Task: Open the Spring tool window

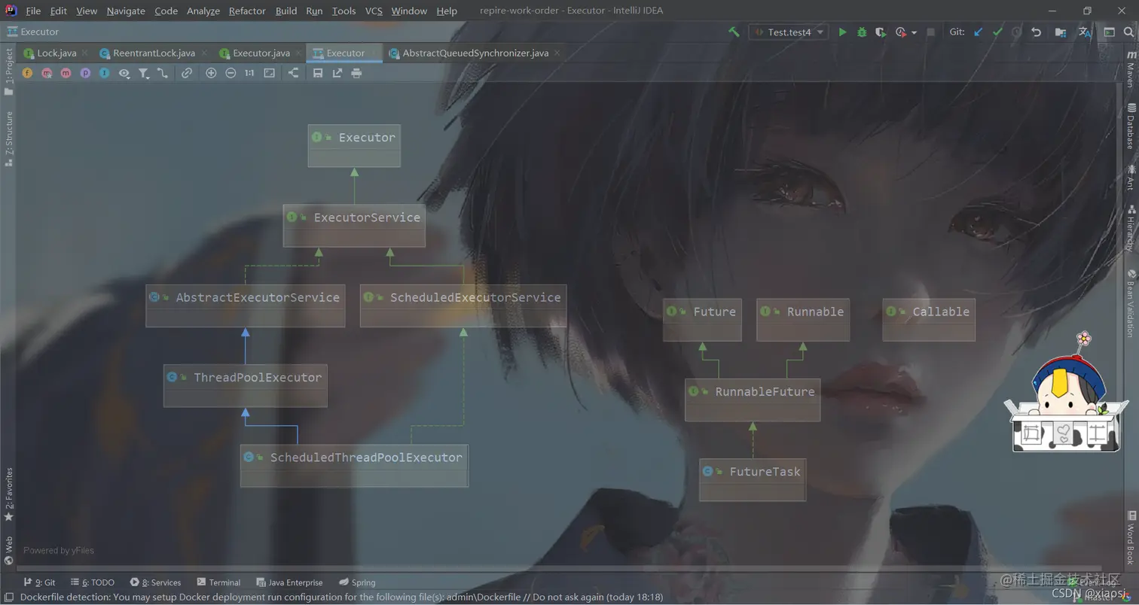Action: pos(357,582)
